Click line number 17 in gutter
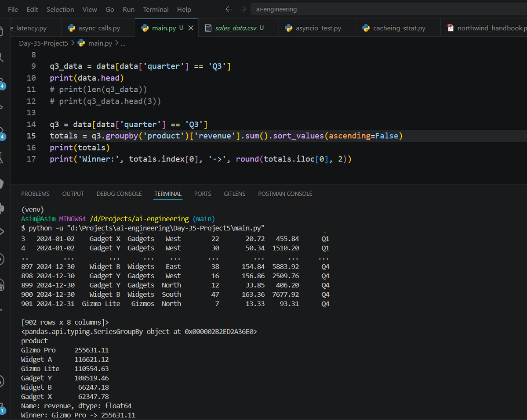 coord(31,159)
